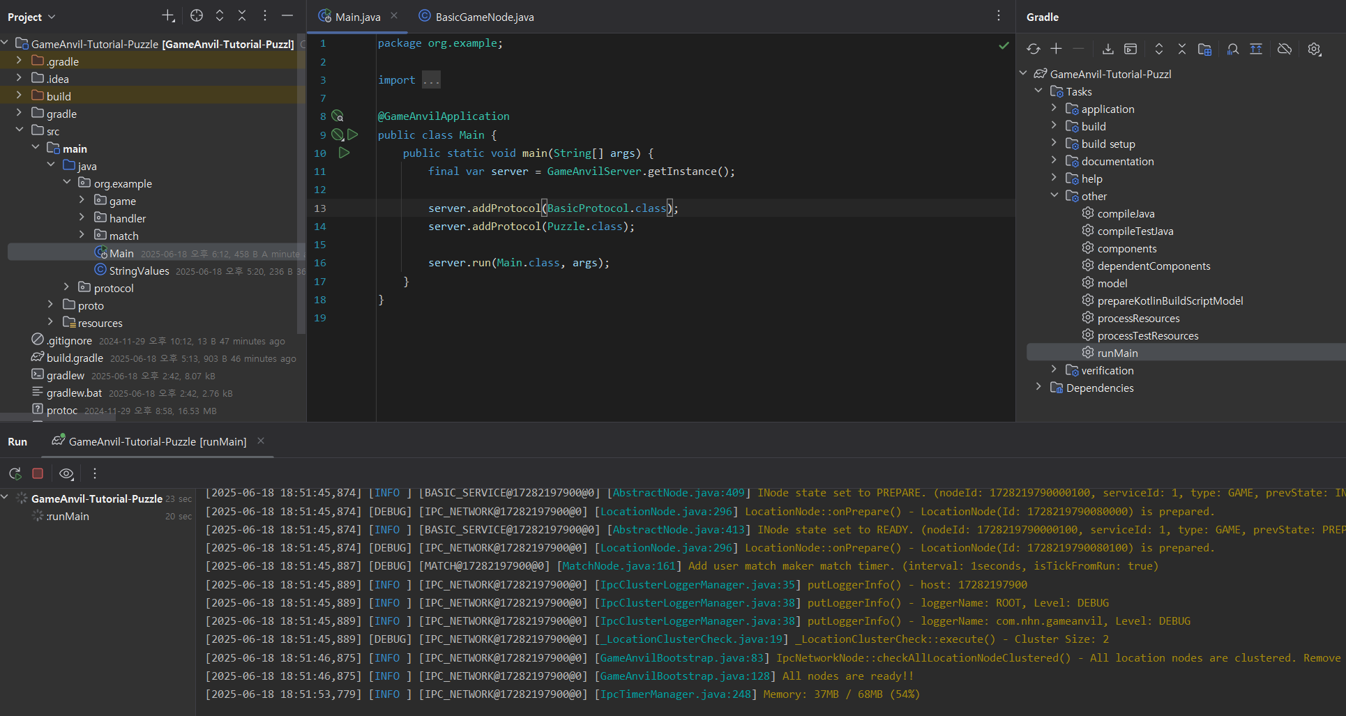This screenshot has width=1346, height=716.
Task: Rerun the GameAnvil-Tutorial-Puzzle runMain task
Action: [x=15, y=473]
